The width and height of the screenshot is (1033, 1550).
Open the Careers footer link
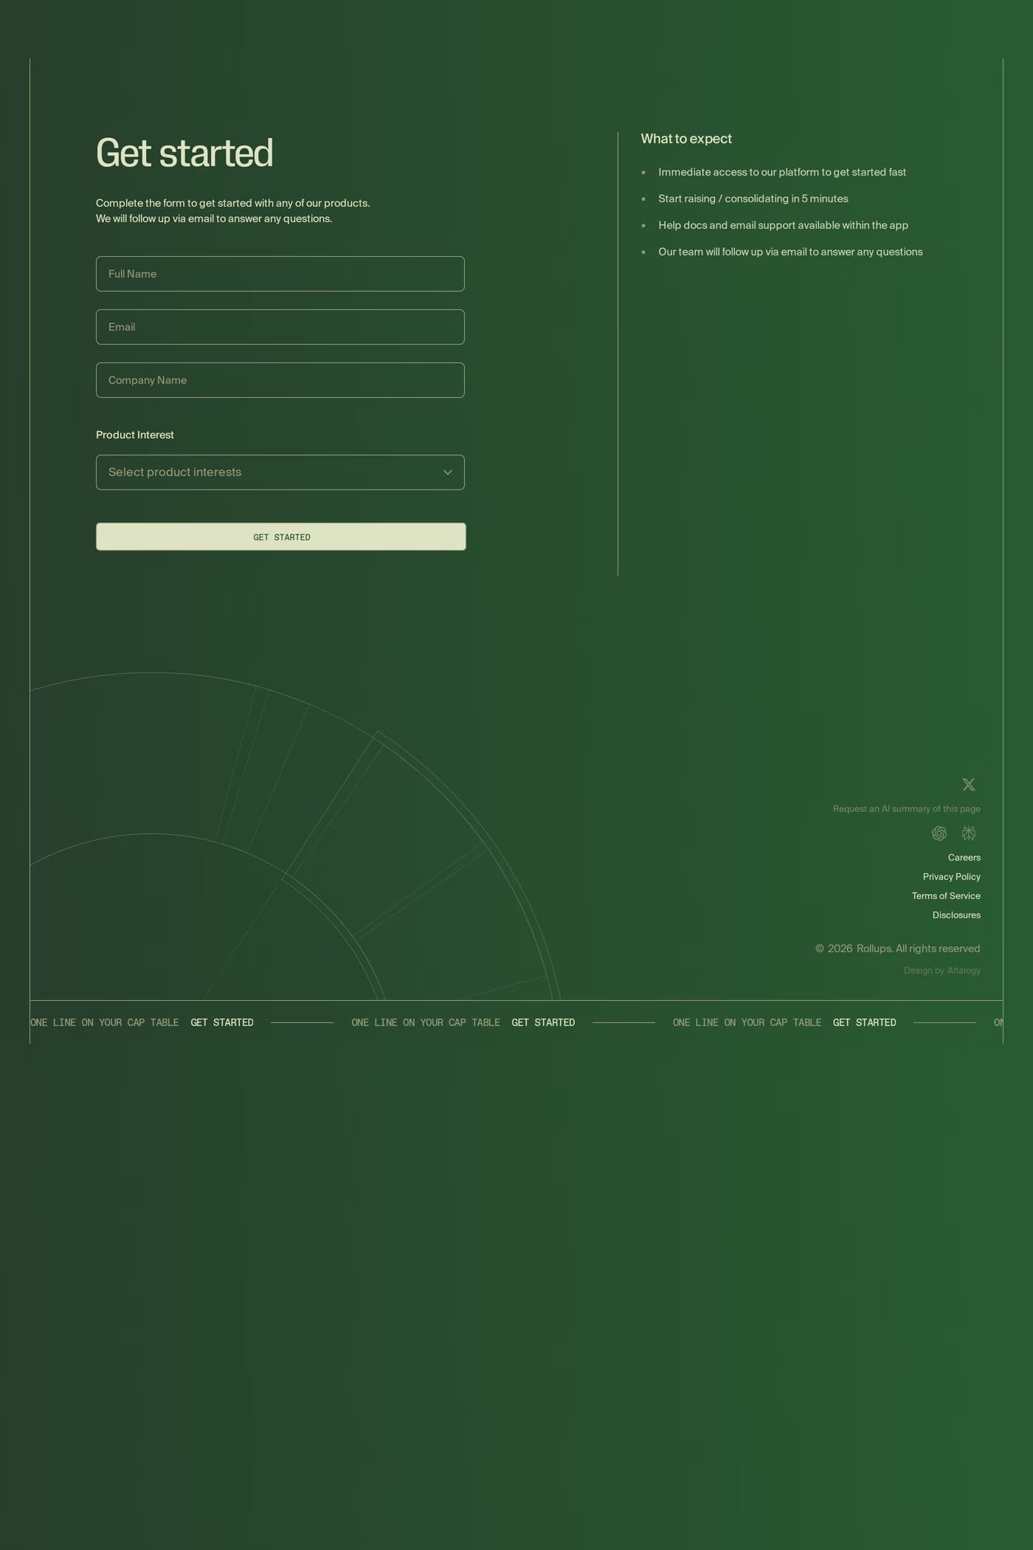pos(964,858)
